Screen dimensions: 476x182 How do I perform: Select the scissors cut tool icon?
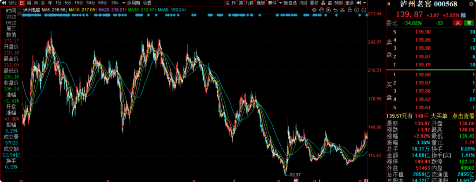(x=342, y=10)
